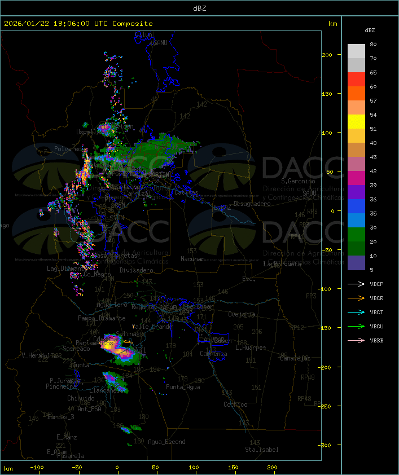
Task: Choose the purple 36-39 dBZ swatch
Action: [x=356, y=192]
